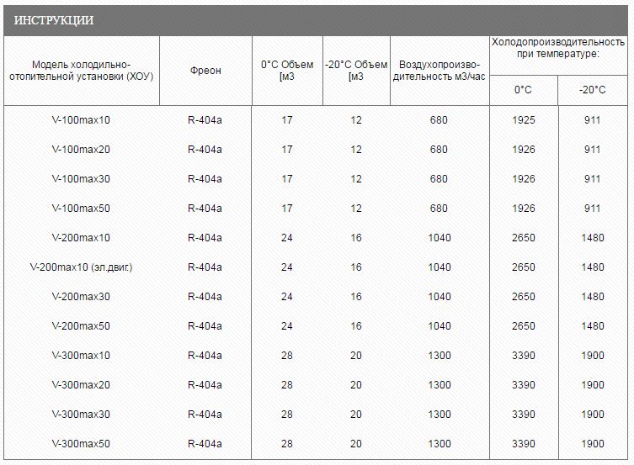
Task: Click the Холодопроизводительность при температуре header
Action: pyautogui.click(x=557, y=47)
